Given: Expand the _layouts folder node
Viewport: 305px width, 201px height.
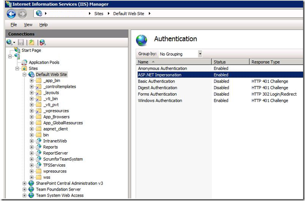Looking at the screenshot, I should 32,92.
